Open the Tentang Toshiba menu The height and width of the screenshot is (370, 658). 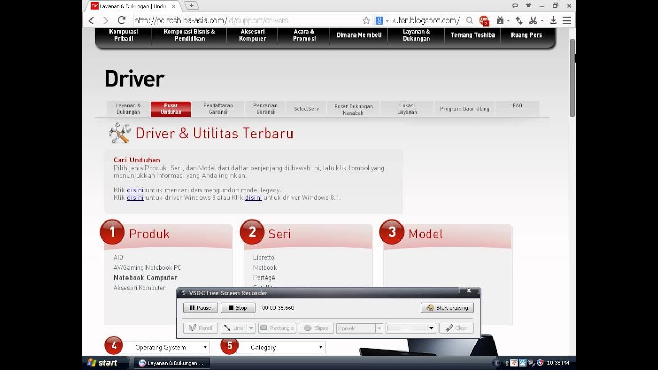472,35
